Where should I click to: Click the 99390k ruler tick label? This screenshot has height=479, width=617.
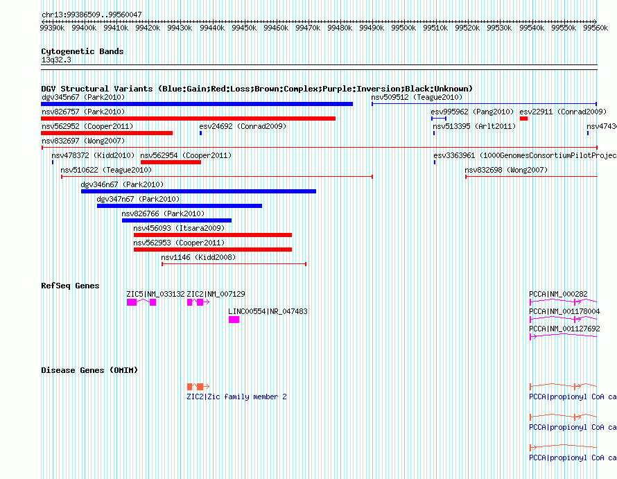(52, 28)
